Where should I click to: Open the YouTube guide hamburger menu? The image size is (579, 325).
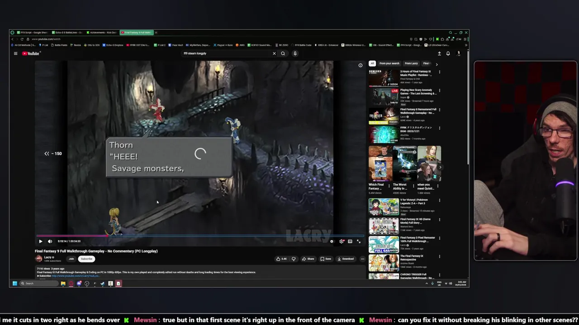click(x=15, y=53)
